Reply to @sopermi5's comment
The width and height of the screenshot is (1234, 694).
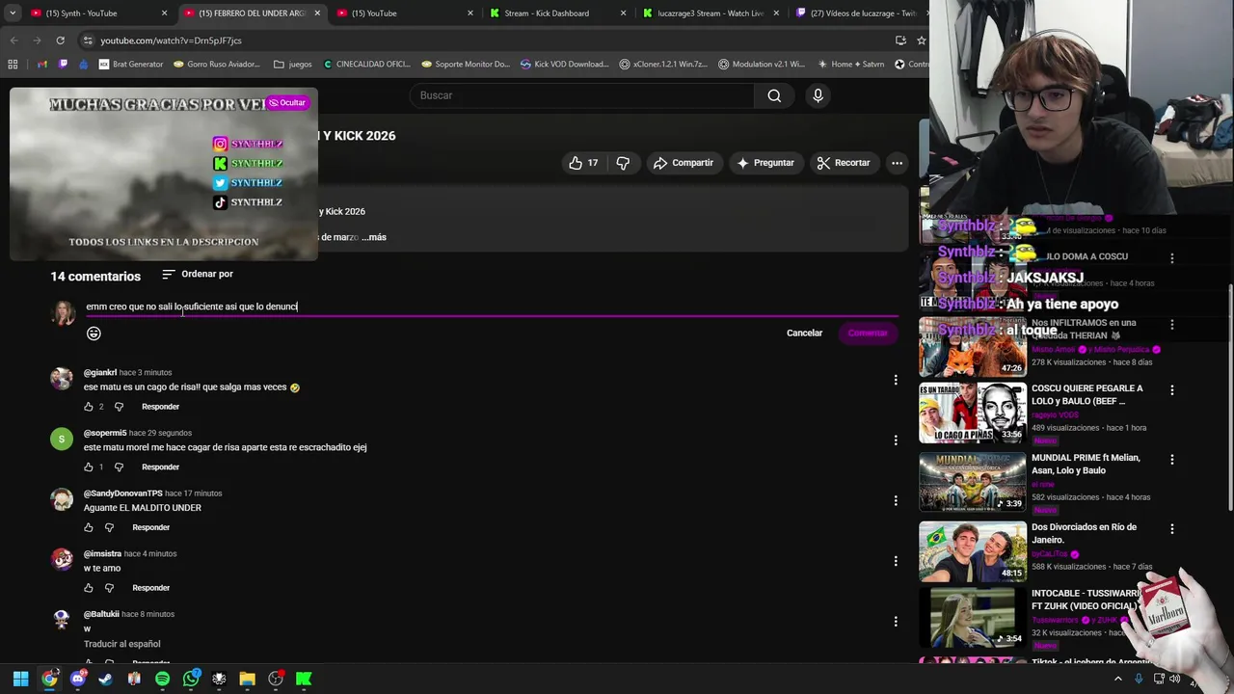tap(160, 467)
